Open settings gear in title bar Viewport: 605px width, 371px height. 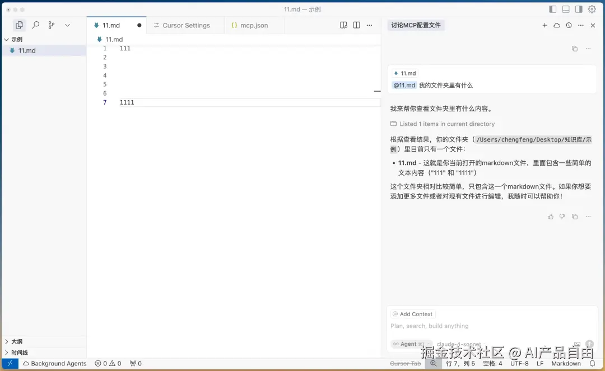point(592,10)
